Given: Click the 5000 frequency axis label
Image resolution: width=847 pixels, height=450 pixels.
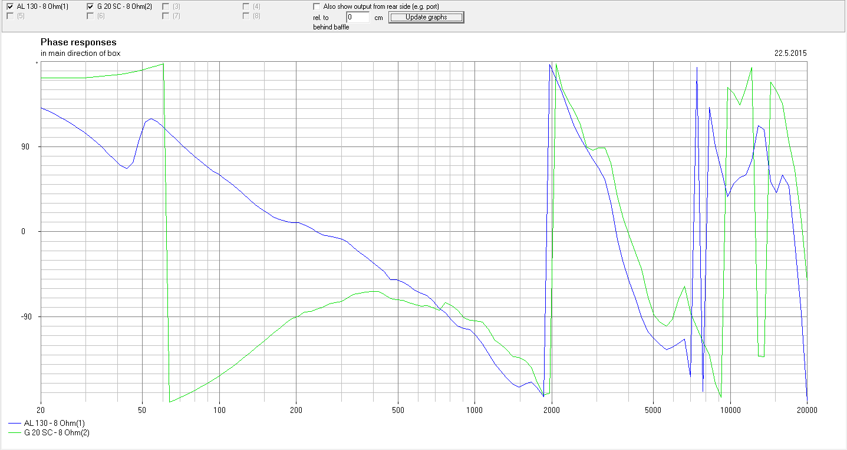Looking at the screenshot, I should (x=653, y=409).
